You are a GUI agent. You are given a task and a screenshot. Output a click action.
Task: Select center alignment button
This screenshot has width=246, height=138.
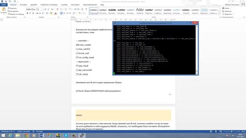click(x=64, y=13)
